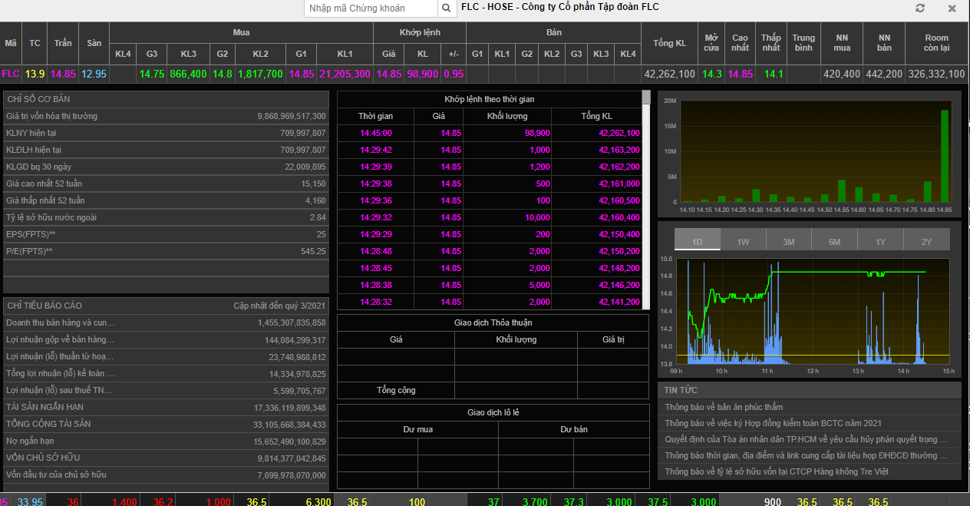Click the 'Room còn lại' value 326,332,100
This screenshot has width=970, height=506.
pyautogui.click(x=936, y=74)
